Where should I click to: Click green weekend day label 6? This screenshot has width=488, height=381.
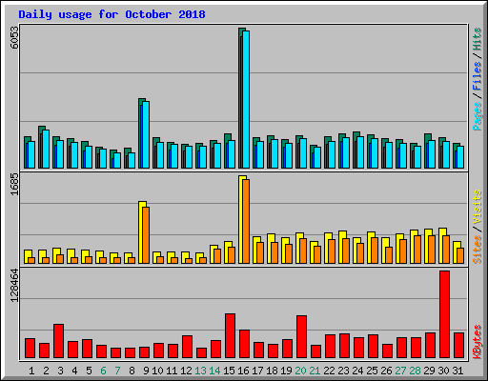point(103,371)
